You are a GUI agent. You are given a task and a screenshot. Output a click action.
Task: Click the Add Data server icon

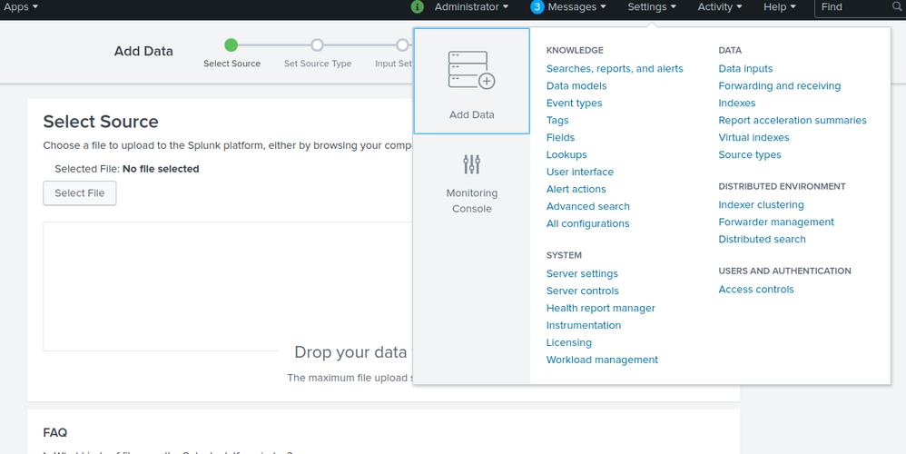tap(471, 71)
